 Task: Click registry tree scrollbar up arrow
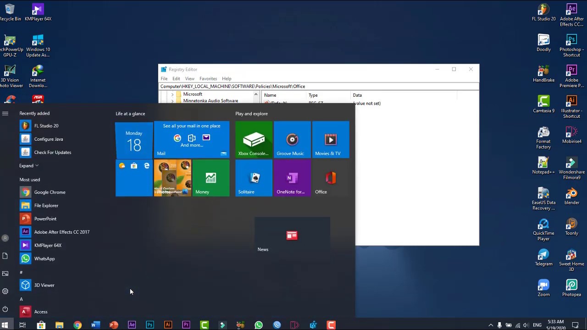256,94
